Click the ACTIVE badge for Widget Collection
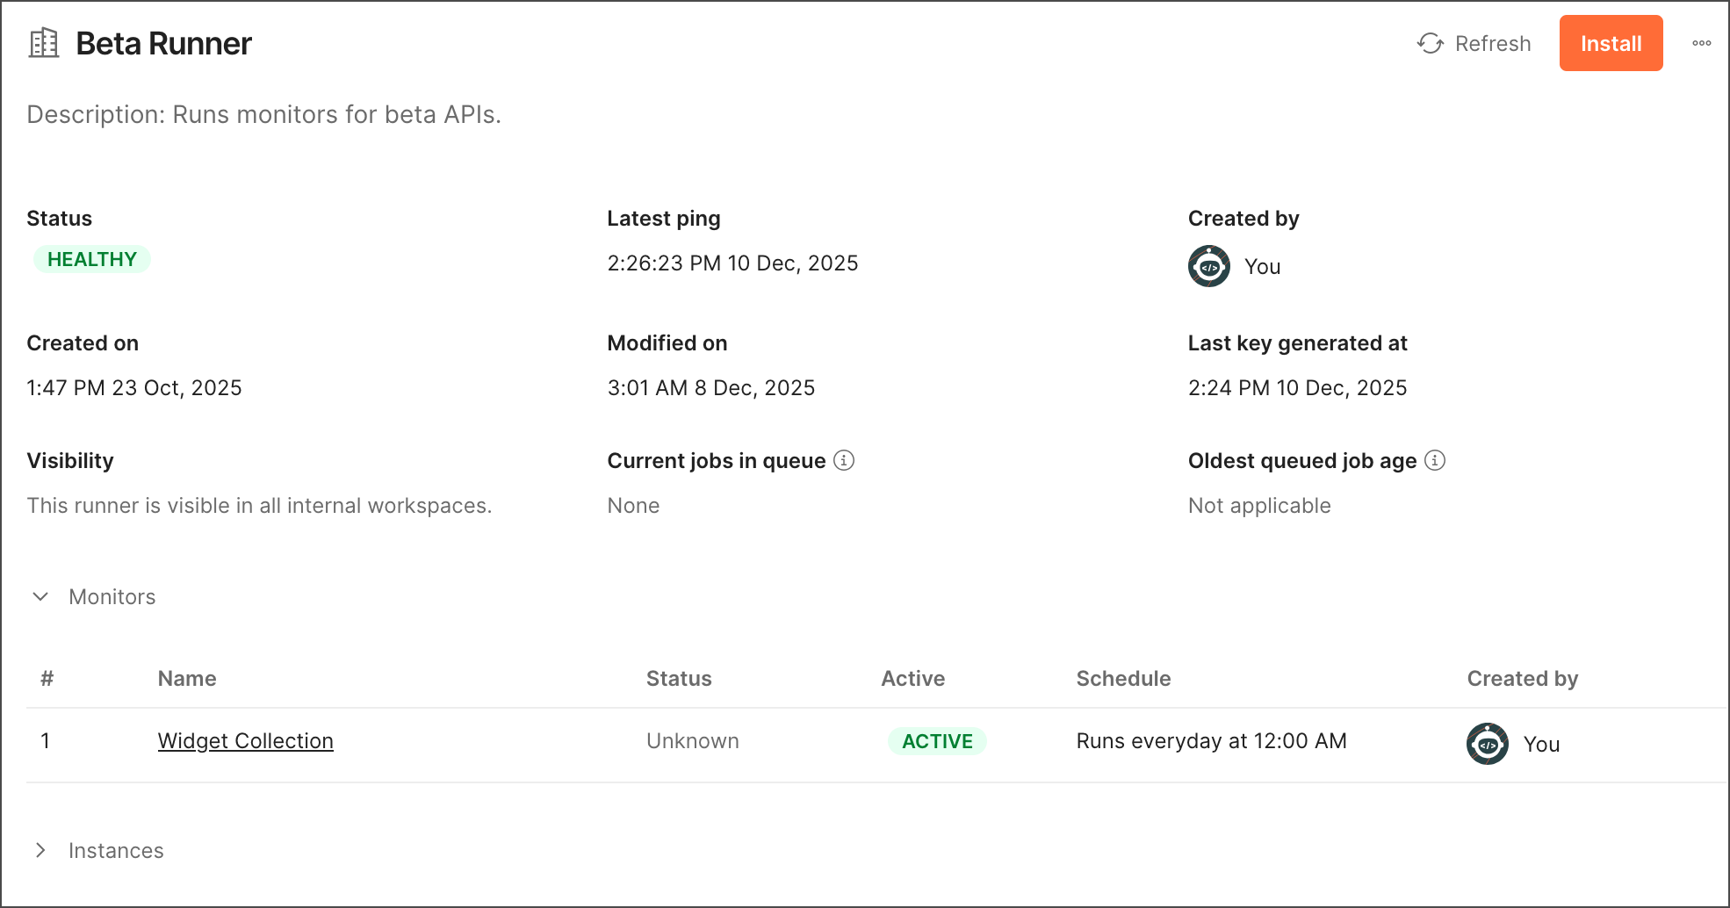This screenshot has width=1730, height=908. click(937, 741)
